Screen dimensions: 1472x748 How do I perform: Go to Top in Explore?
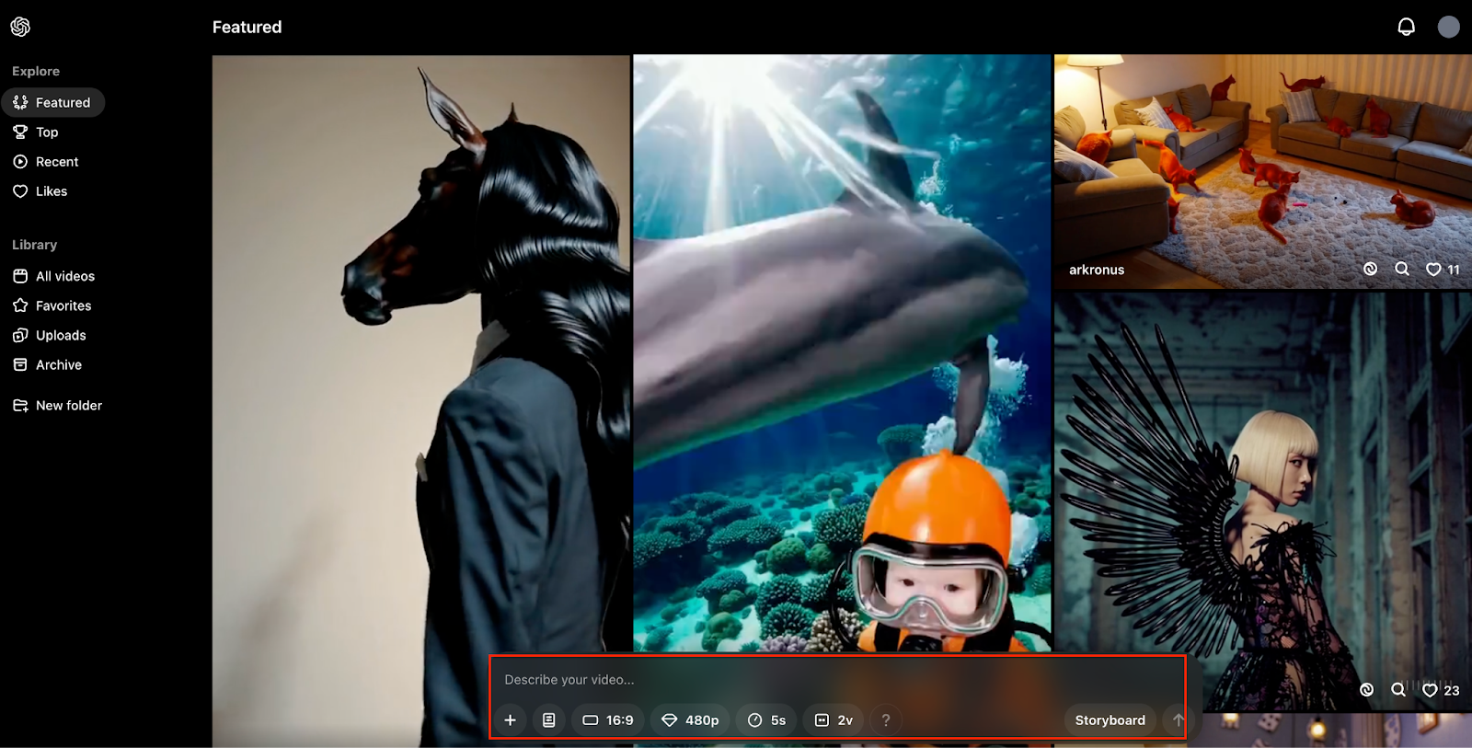click(47, 132)
